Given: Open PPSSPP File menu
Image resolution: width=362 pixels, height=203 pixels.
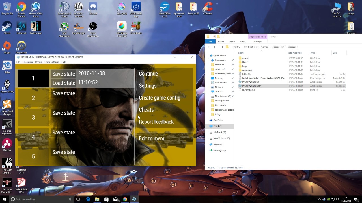Looking at the screenshot, I should [18, 62].
